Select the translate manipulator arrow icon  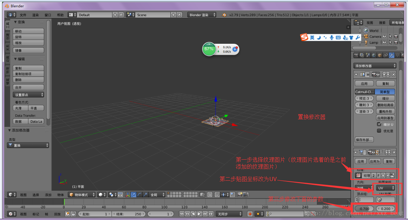tap(133, 195)
